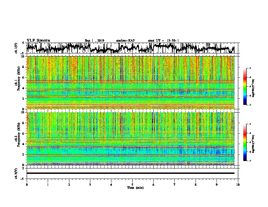The width and height of the screenshot is (268, 207).
Task: Click the '3' tick on the time axis
Action: [90, 185]
